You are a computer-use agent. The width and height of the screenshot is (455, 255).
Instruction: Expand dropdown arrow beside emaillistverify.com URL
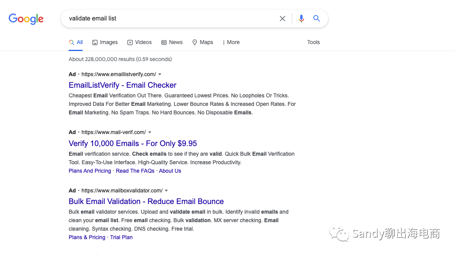point(160,74)
